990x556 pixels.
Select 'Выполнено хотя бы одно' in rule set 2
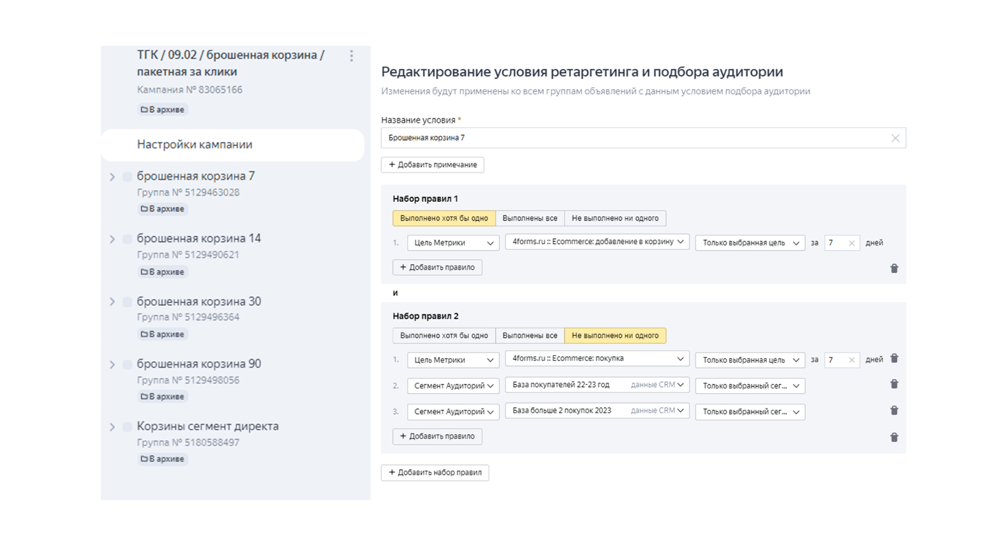(x=443, y=336)
